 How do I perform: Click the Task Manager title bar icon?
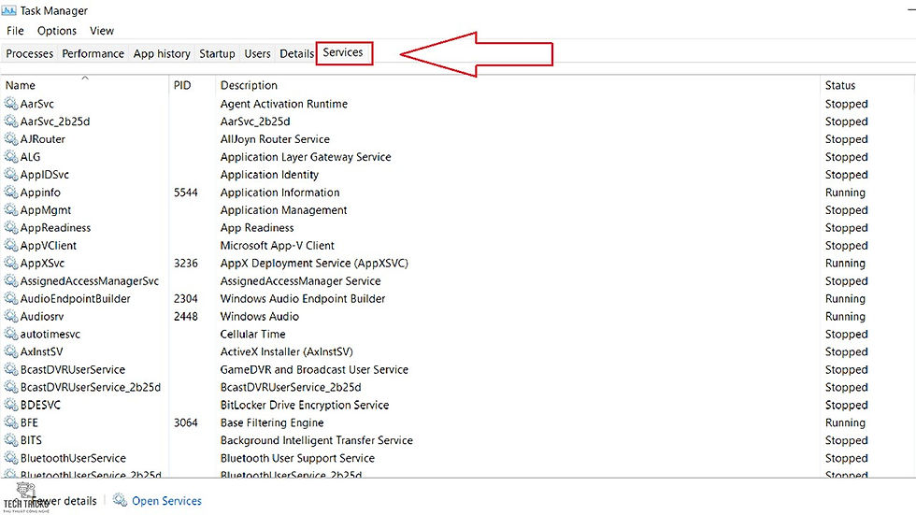(8, 10)
